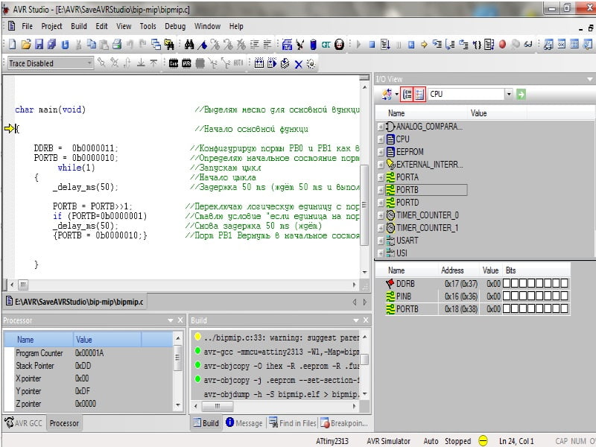The width and height of the screenshot is (596, 447).
Task: Select the PORTB entry in I/O tree
Action: coord(407,190)
